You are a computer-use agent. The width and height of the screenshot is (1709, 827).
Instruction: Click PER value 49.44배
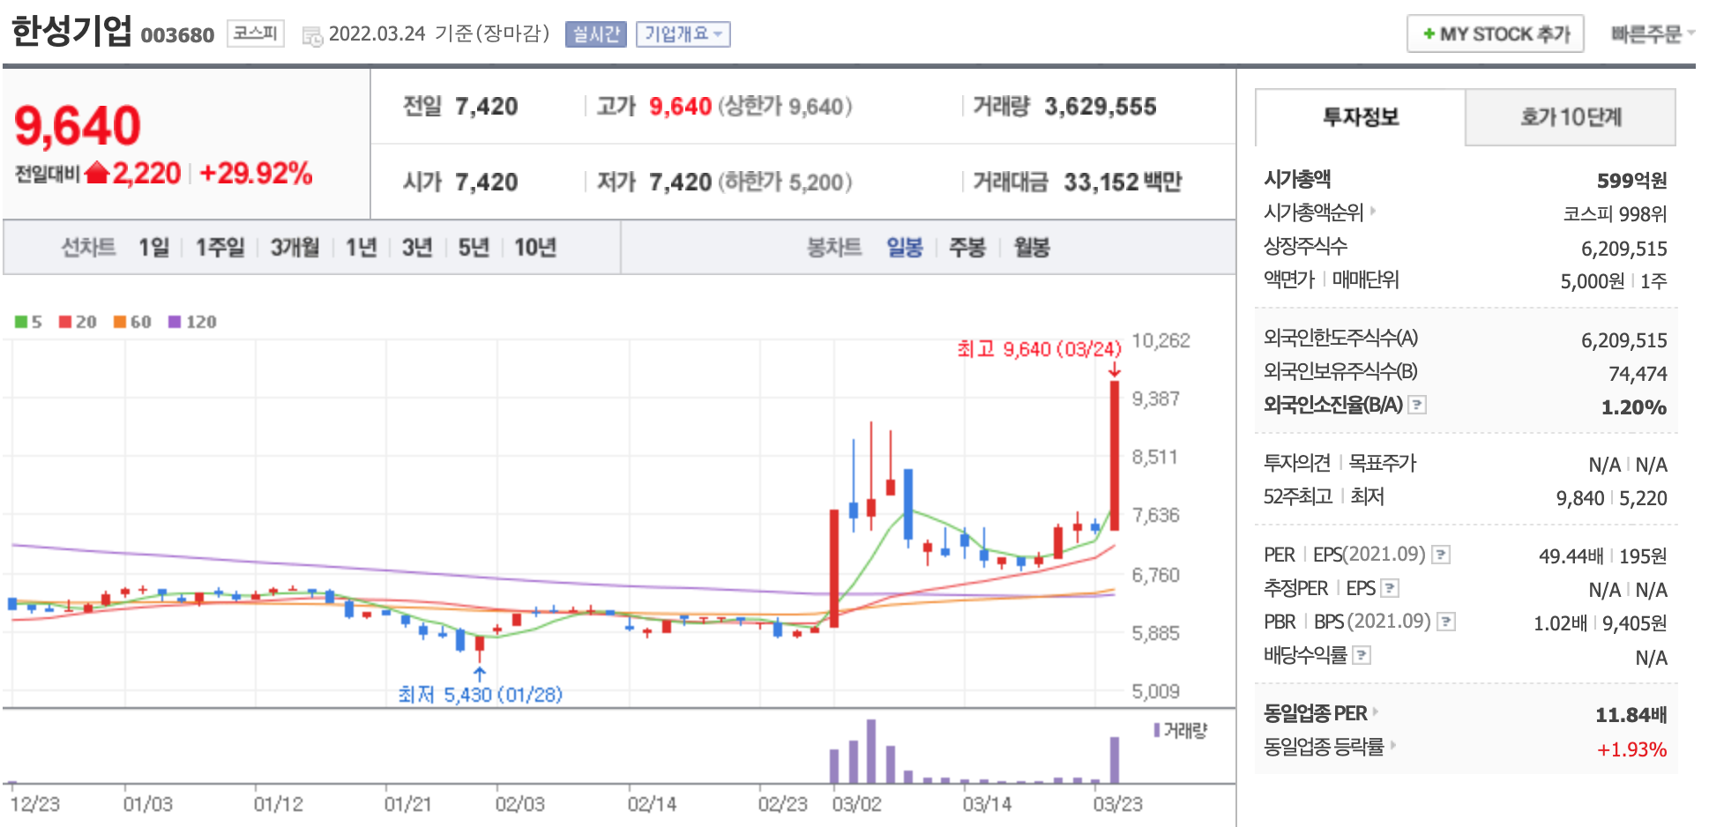pos(1571,556)
